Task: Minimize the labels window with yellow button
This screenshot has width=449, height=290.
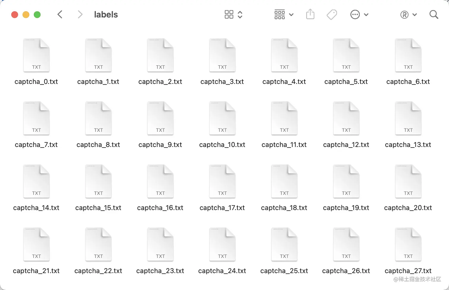Action: point(26,15)
